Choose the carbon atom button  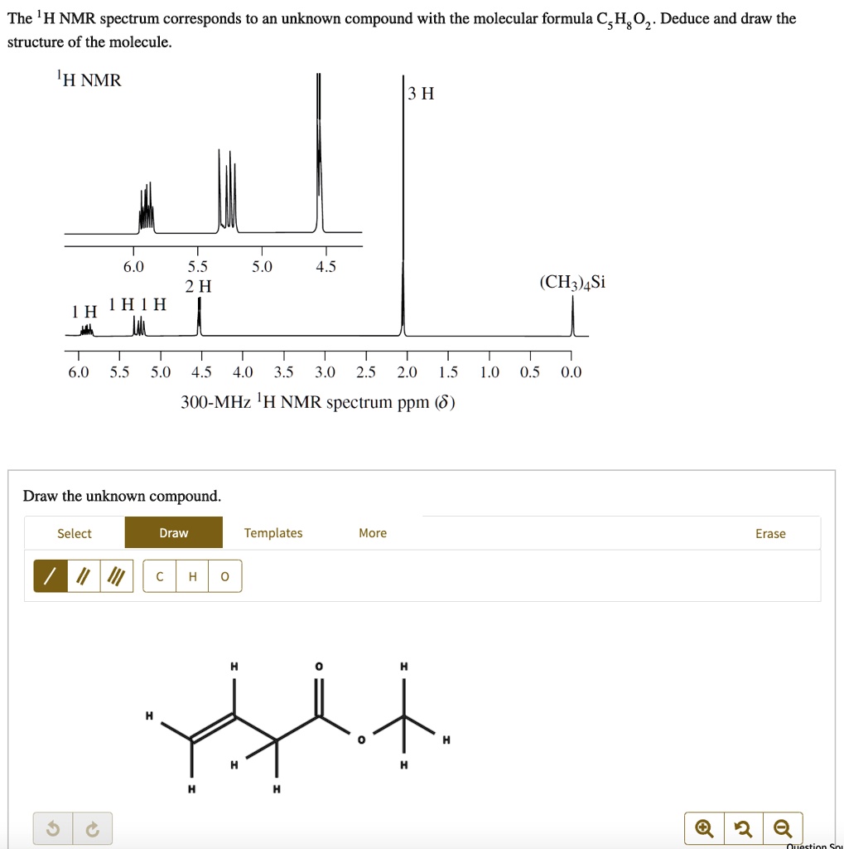(160, 577)
